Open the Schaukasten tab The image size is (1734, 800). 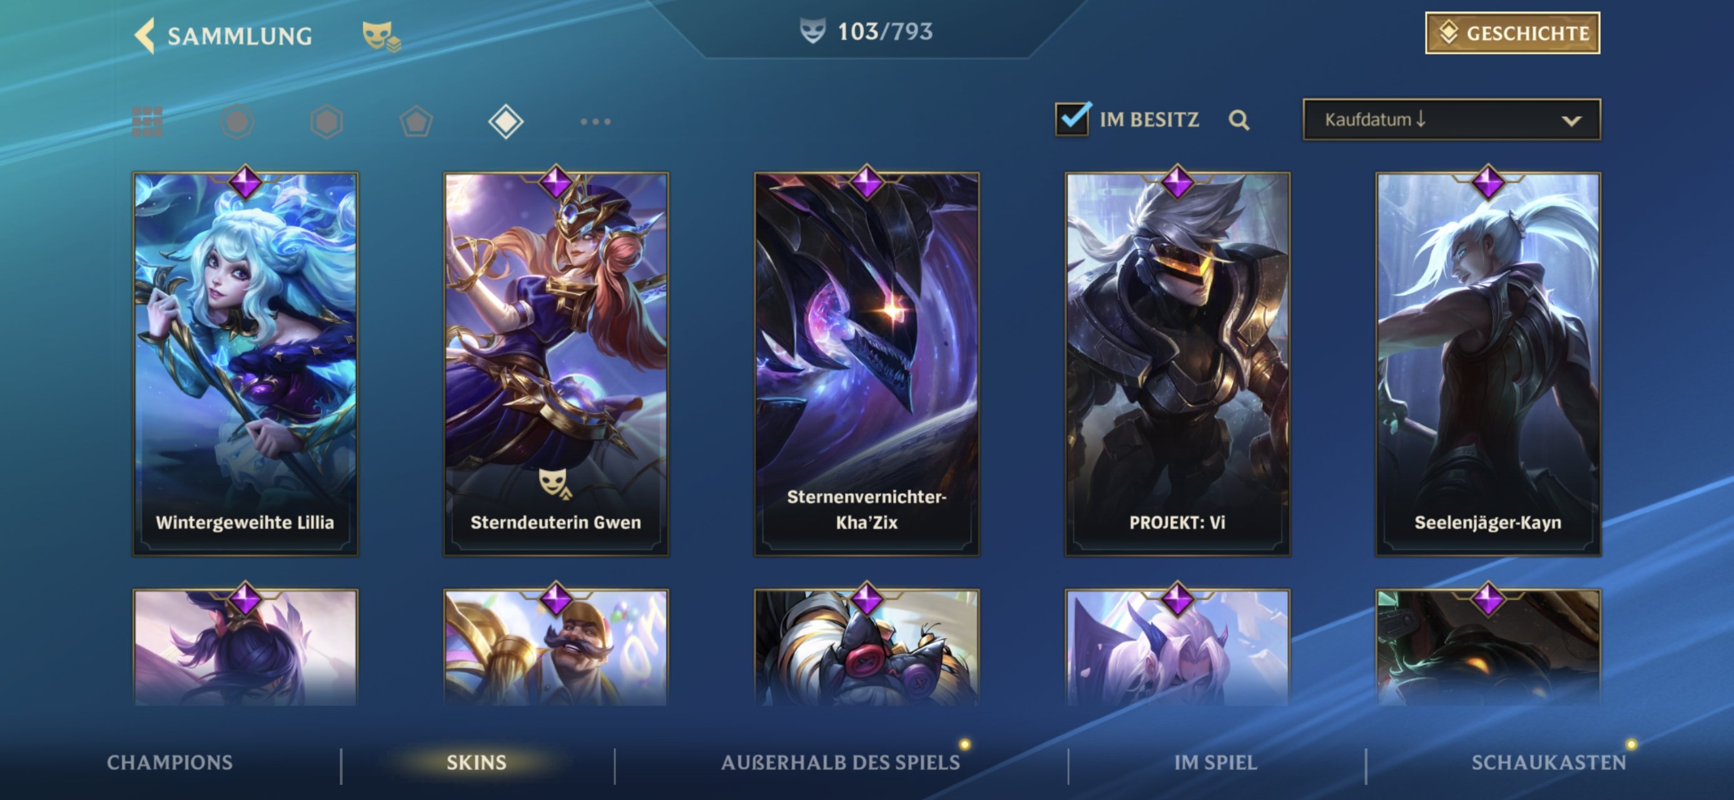[x=1548, y=762]
